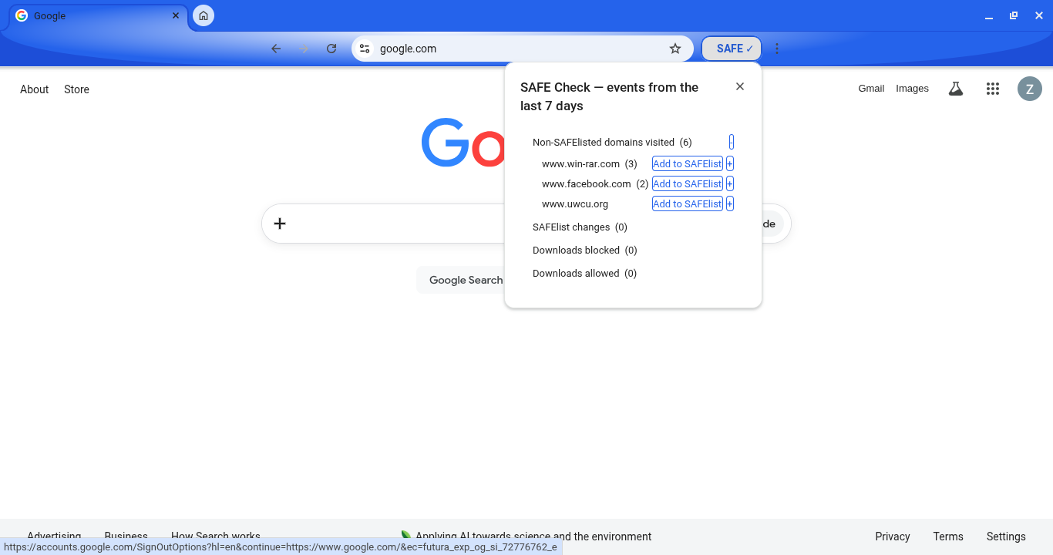1053x555 pixels.
Task: Bookmark this page with the star icon
Action: coord(675,49)
